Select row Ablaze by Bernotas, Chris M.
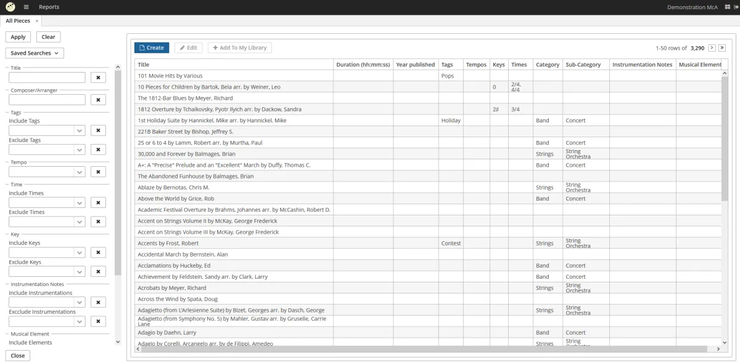The image size is (740, 363). (428, 187)
